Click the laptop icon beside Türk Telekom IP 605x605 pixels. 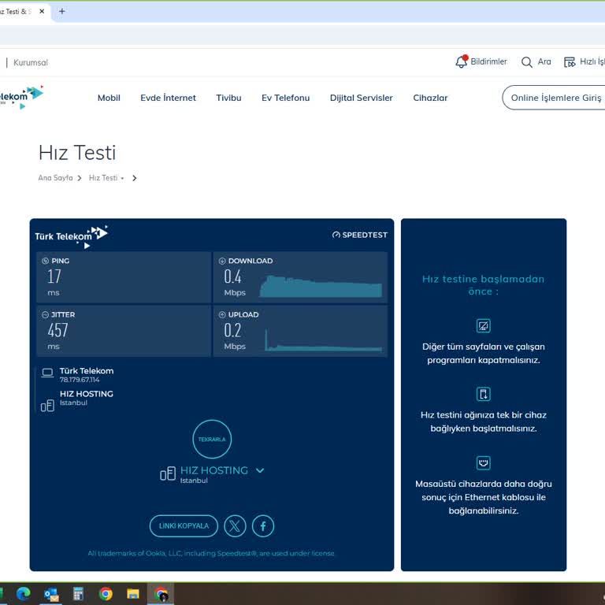point(47,373)
